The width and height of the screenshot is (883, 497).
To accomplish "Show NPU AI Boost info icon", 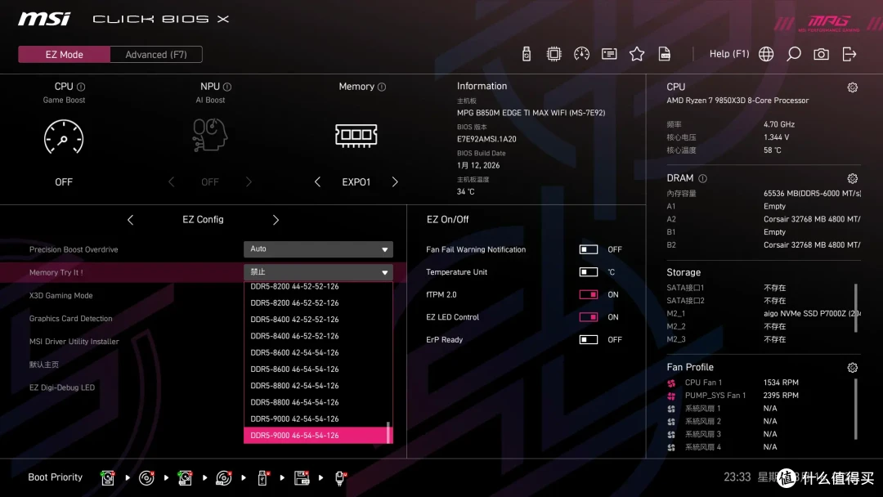I will coord(227,87).
